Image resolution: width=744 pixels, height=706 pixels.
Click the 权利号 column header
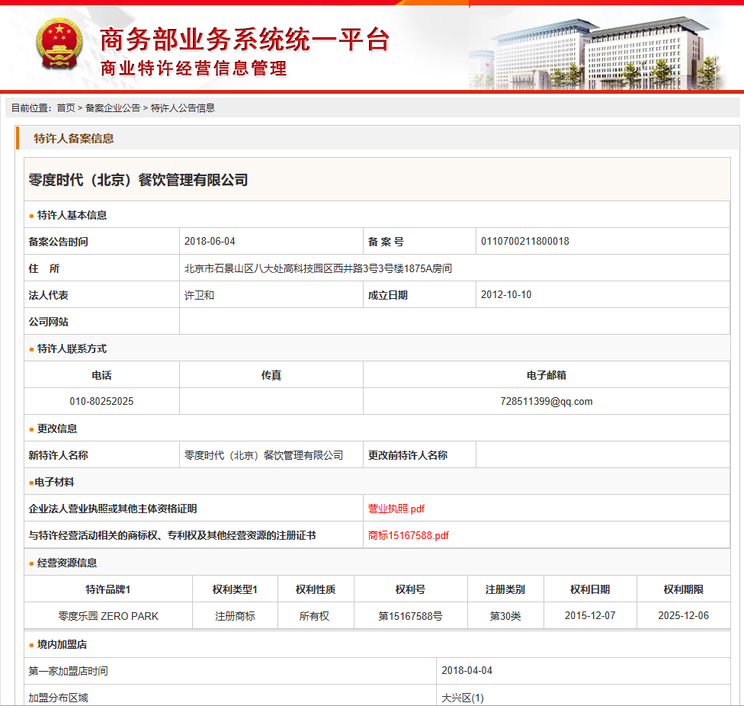(410, 589)
